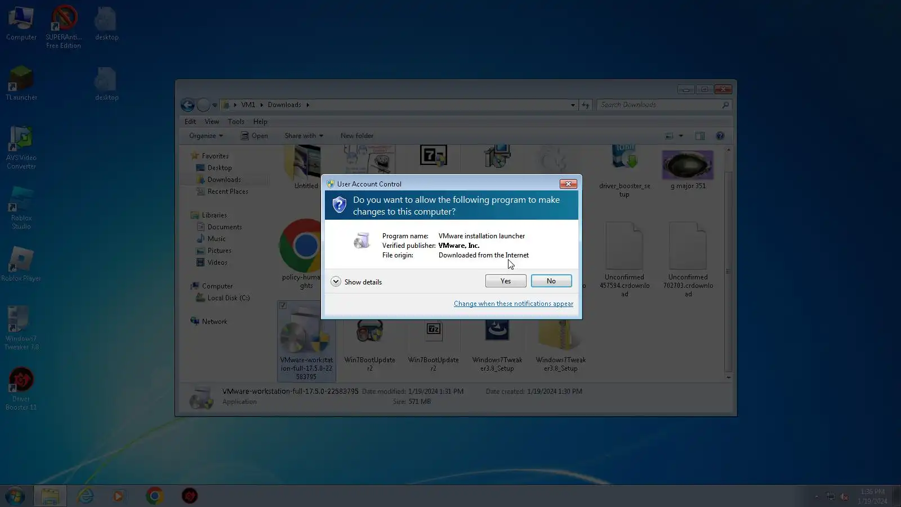Screen dimensions: 901x507
Task: Open the Share with dropdown
Action: (304, 136)
